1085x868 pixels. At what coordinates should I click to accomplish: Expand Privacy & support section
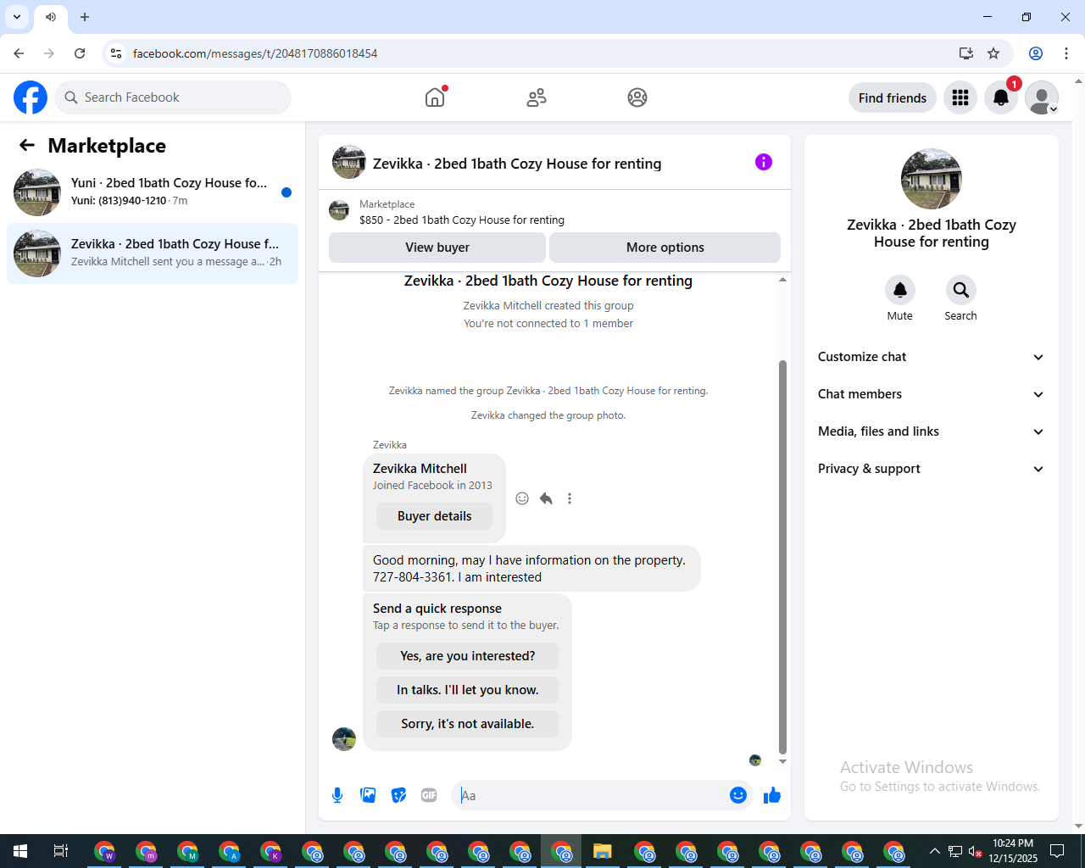[x=931, y=469]
